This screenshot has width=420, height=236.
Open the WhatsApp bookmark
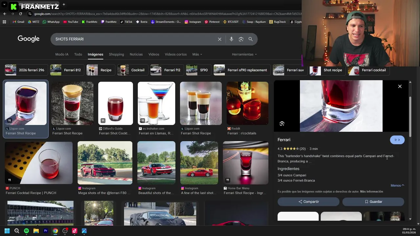[51, 22]
